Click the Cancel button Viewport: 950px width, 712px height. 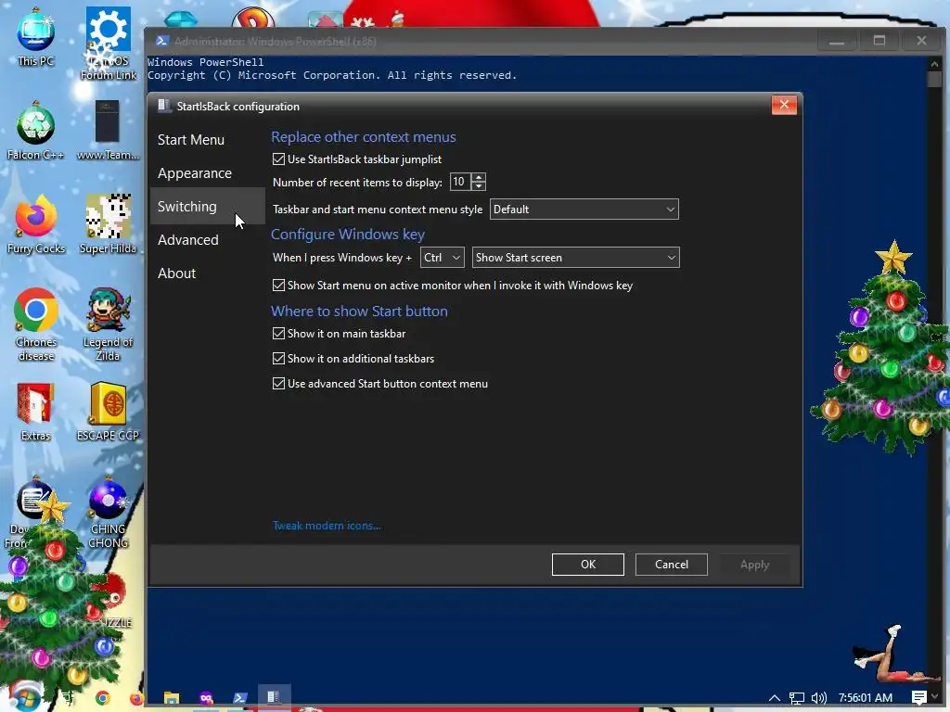(672, 565)
